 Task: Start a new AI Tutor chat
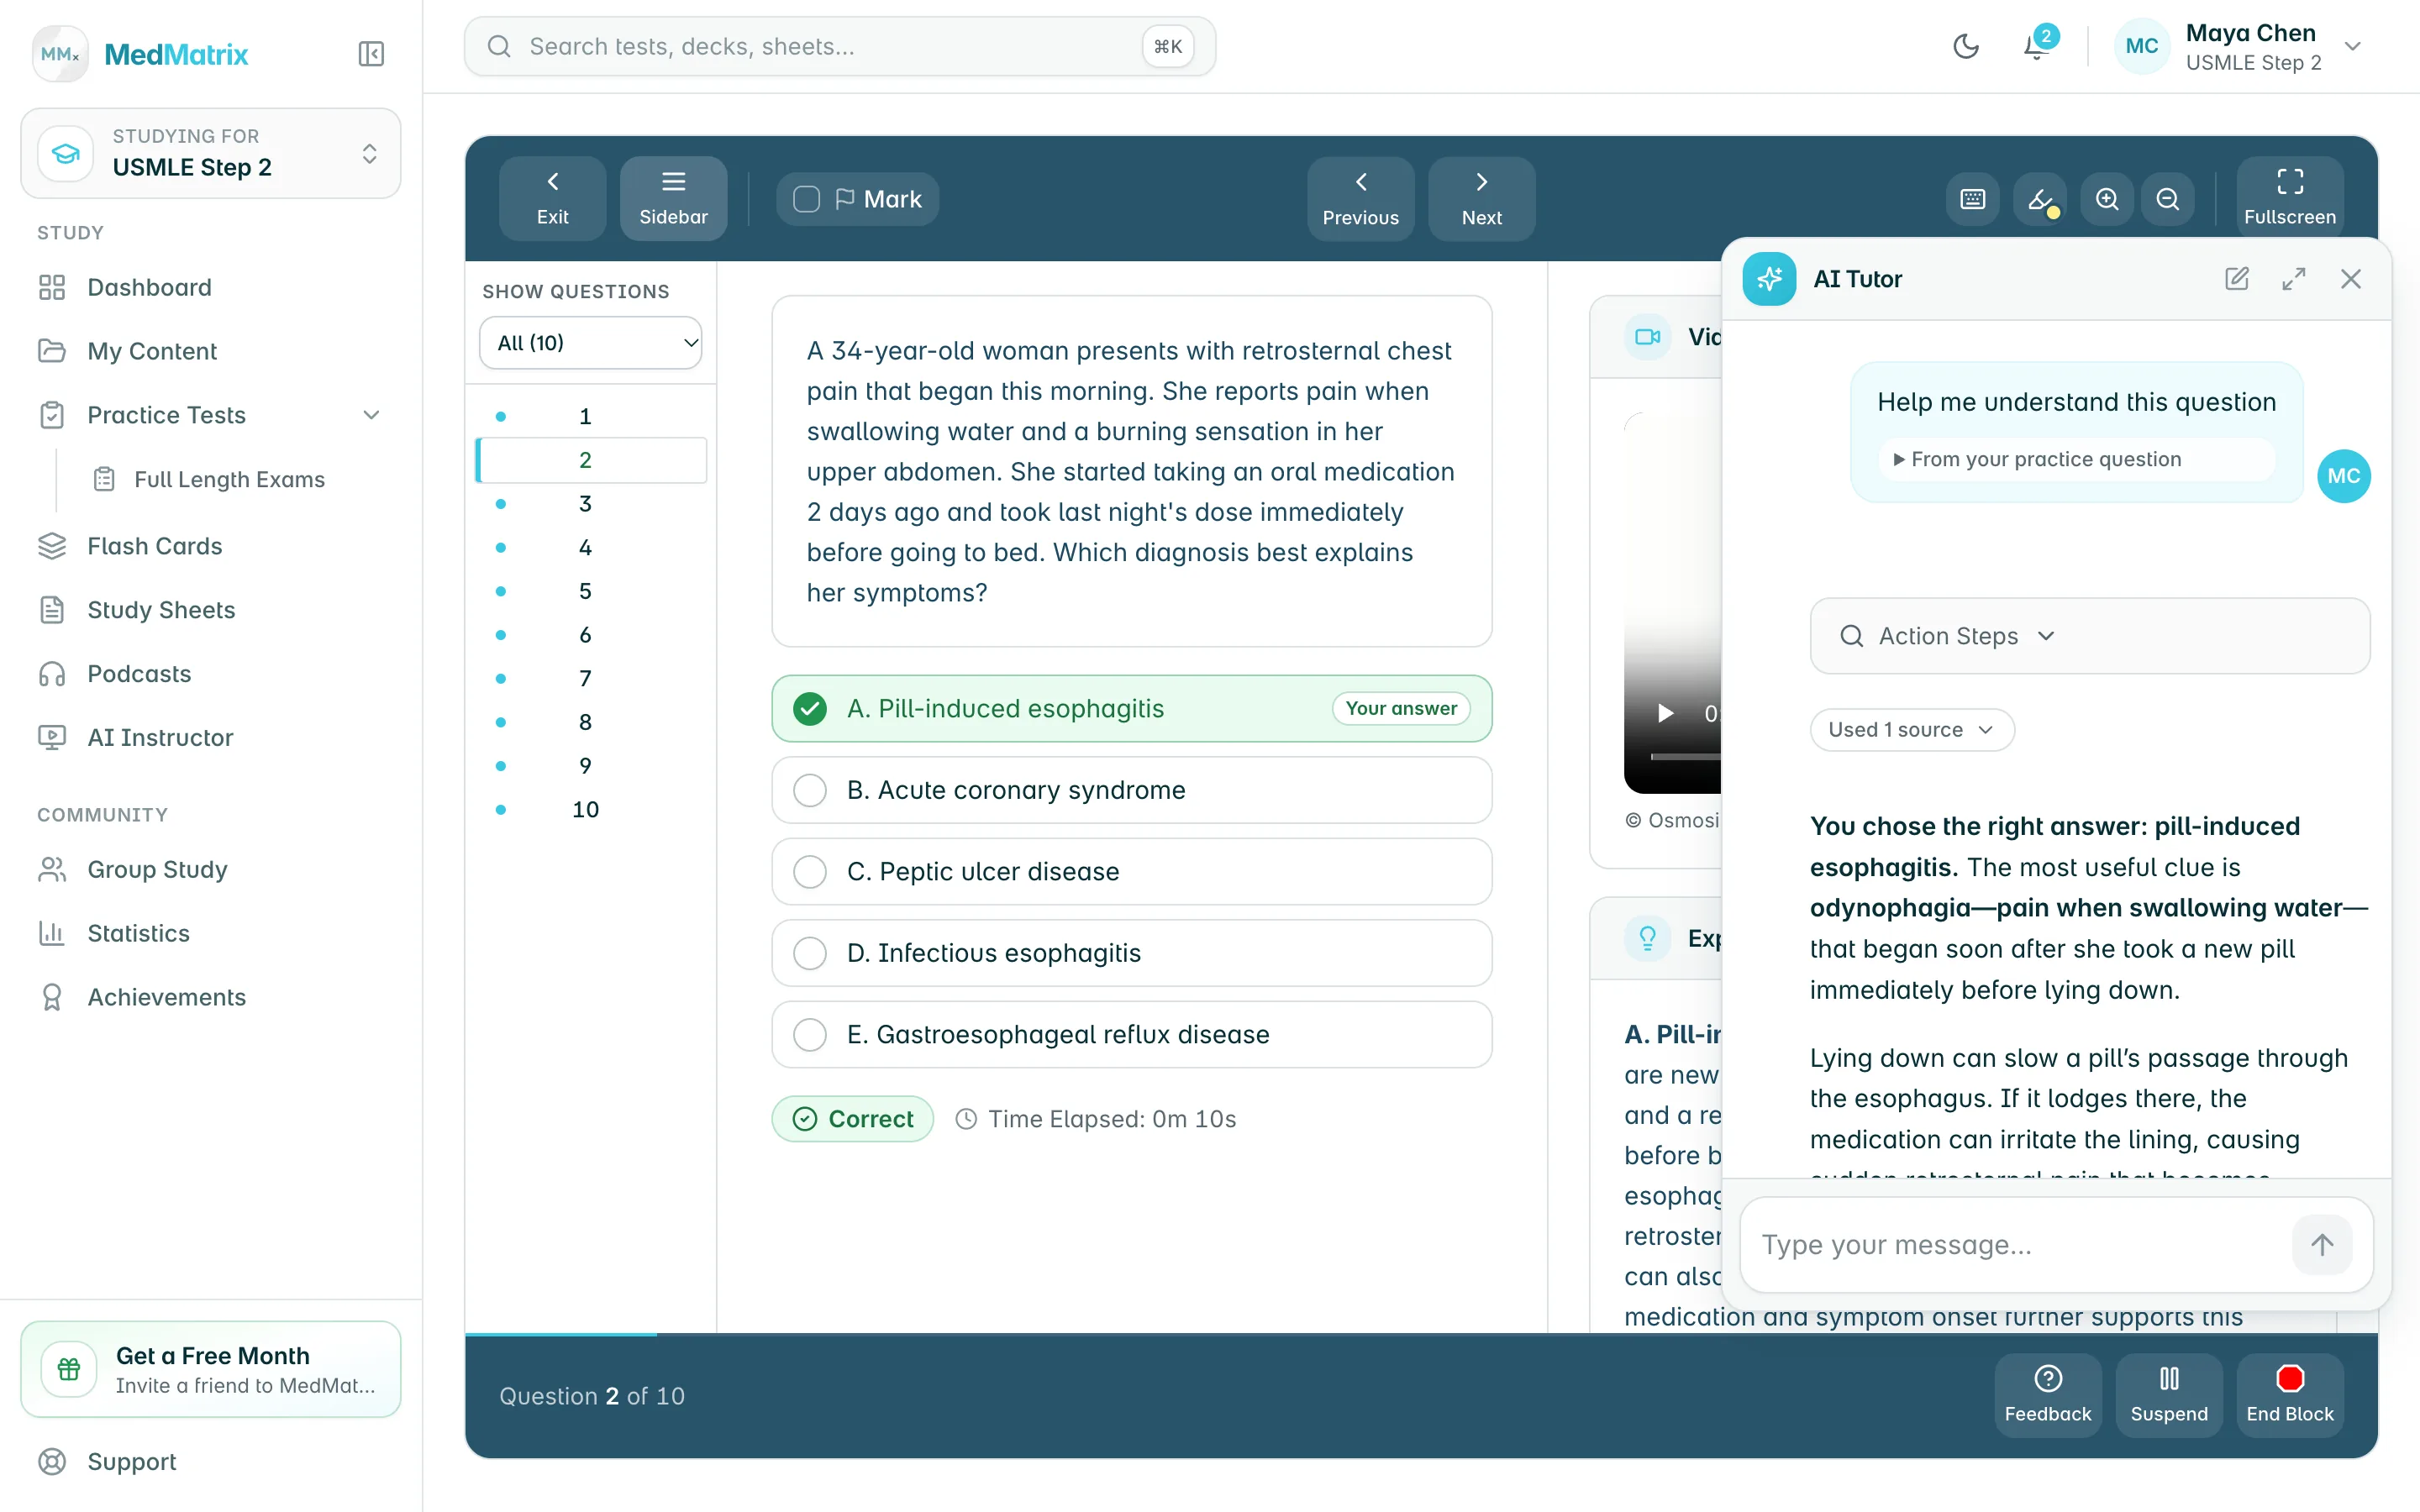(x=2237, y=279)
